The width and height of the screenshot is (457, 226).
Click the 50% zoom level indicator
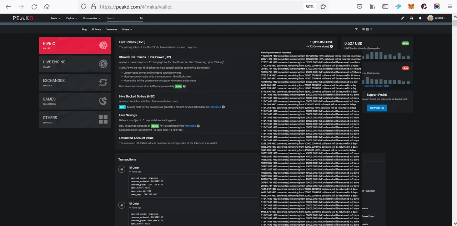pos(310,6)
